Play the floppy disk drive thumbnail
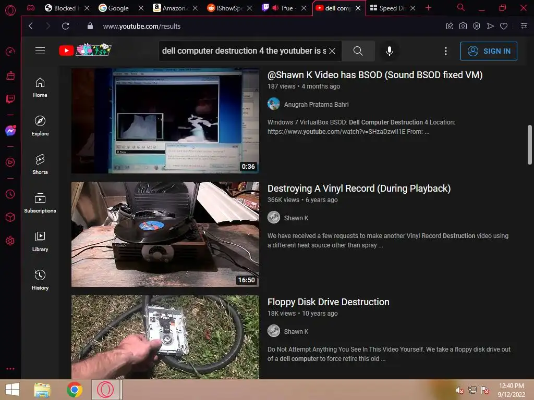This screenshot has width=534, height=400. (165, 337)
